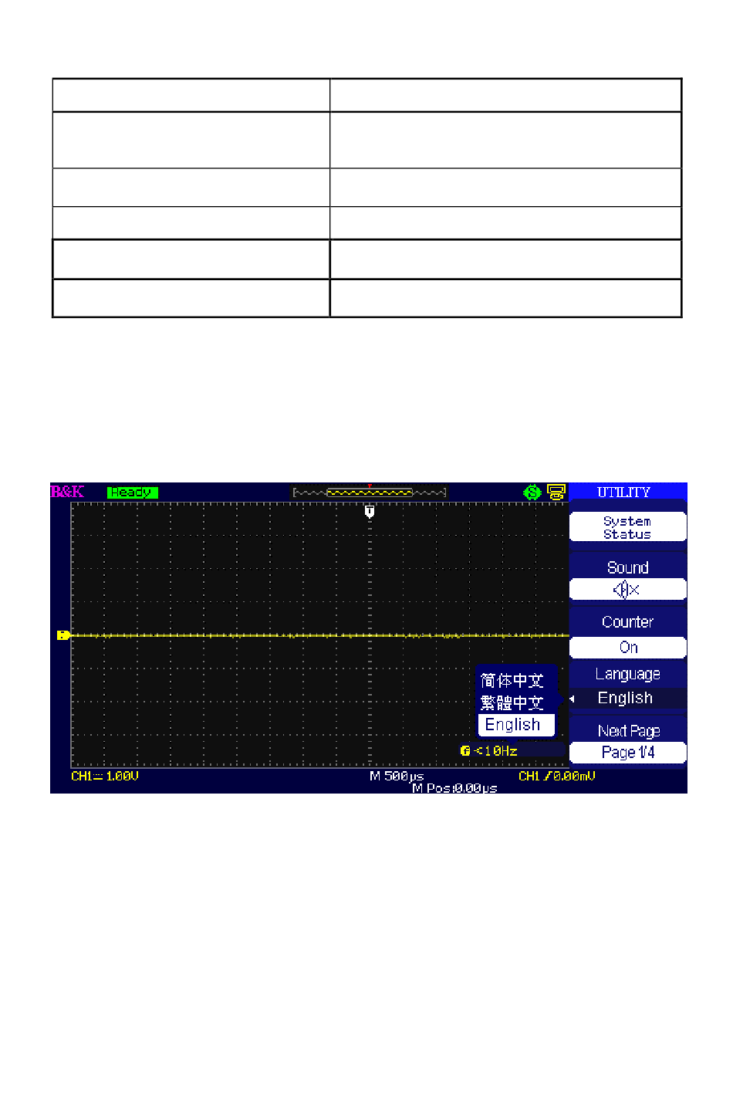733x1100 pixels.
Task: Click the left arrow beside English
Action: coord(573,699)
